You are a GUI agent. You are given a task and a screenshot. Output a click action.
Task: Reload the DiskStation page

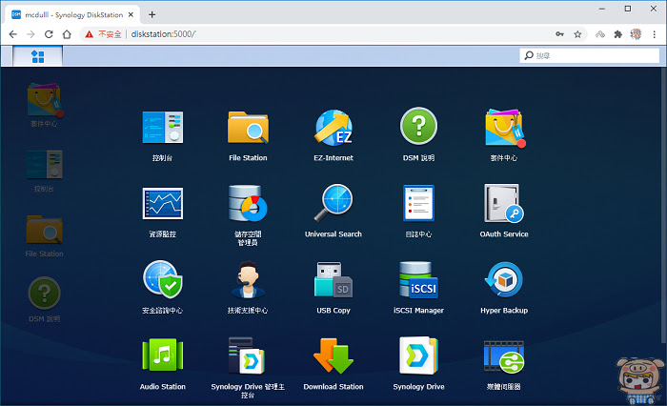pos(49,34)
